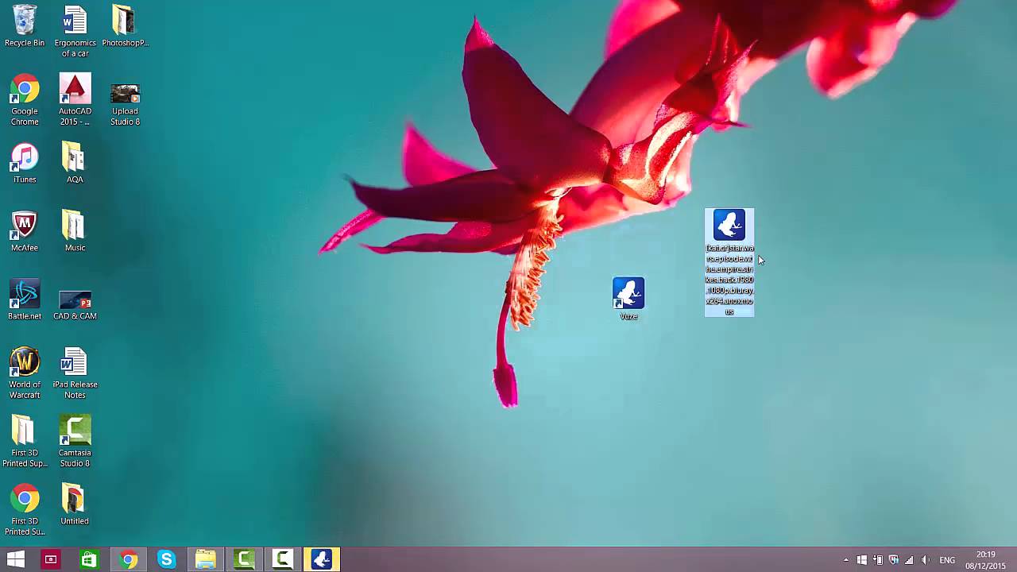Image resolution: width=1017 pixels, height=572 pixels.
Task: Select the AutoCAD 2015 desktop shortcut
Action: pos(75,100)
